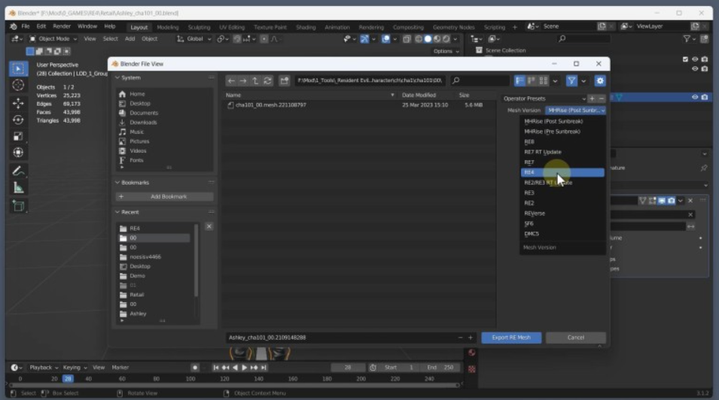Image resolution: width=719 pixels, height=400 pixels.
Task: Choose SF6 in mesh version list
Action: tap(562, 223)
